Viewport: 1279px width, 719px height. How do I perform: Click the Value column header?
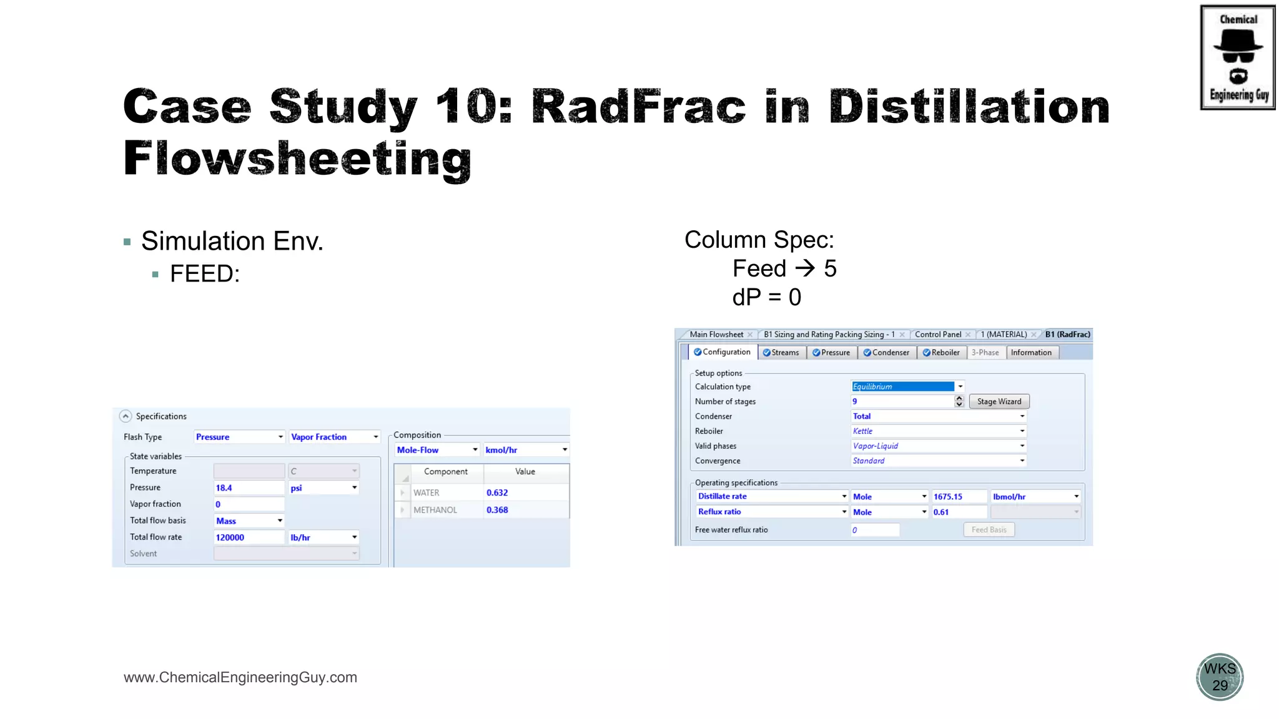tap(526, 472)
